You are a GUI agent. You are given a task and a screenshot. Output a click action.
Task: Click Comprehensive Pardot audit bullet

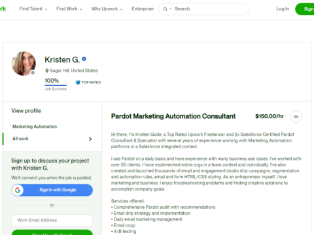pyautogui.click(x=163, y=207)
